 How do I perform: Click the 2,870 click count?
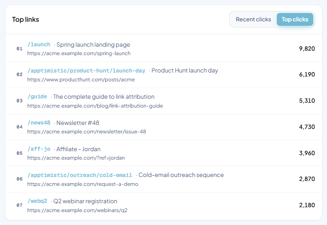(307, 179)
